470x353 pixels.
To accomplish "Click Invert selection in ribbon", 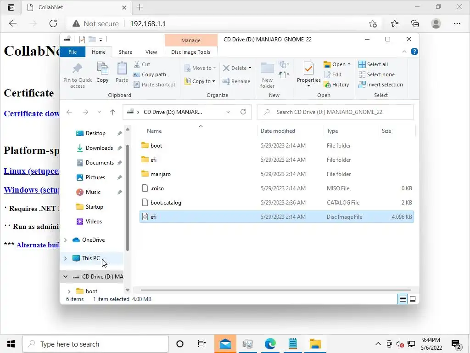I will [380, 85].
